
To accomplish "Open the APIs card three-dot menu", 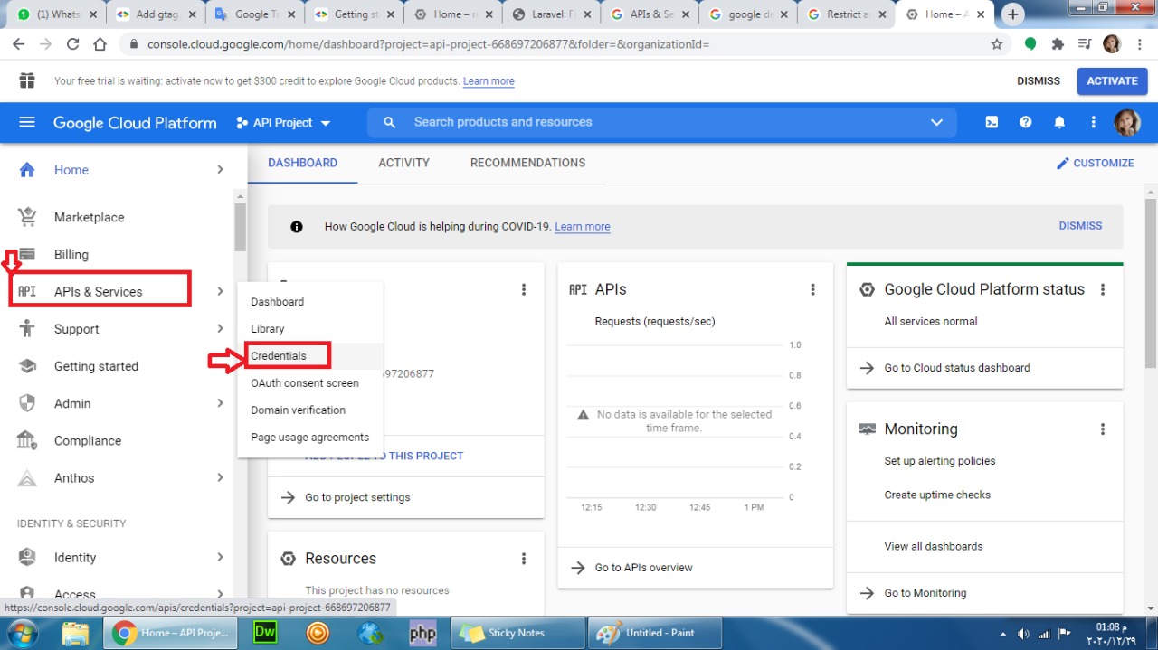I will pos(812,289).
